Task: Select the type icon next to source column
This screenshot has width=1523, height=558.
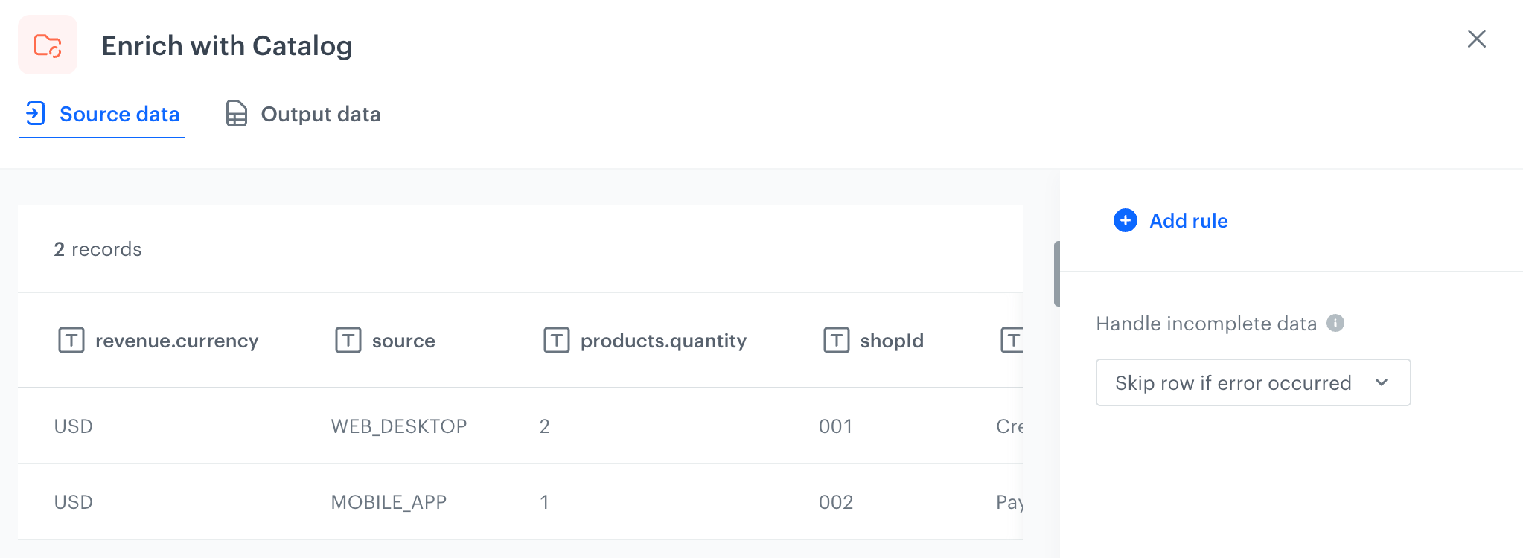Action: [348, 341]
